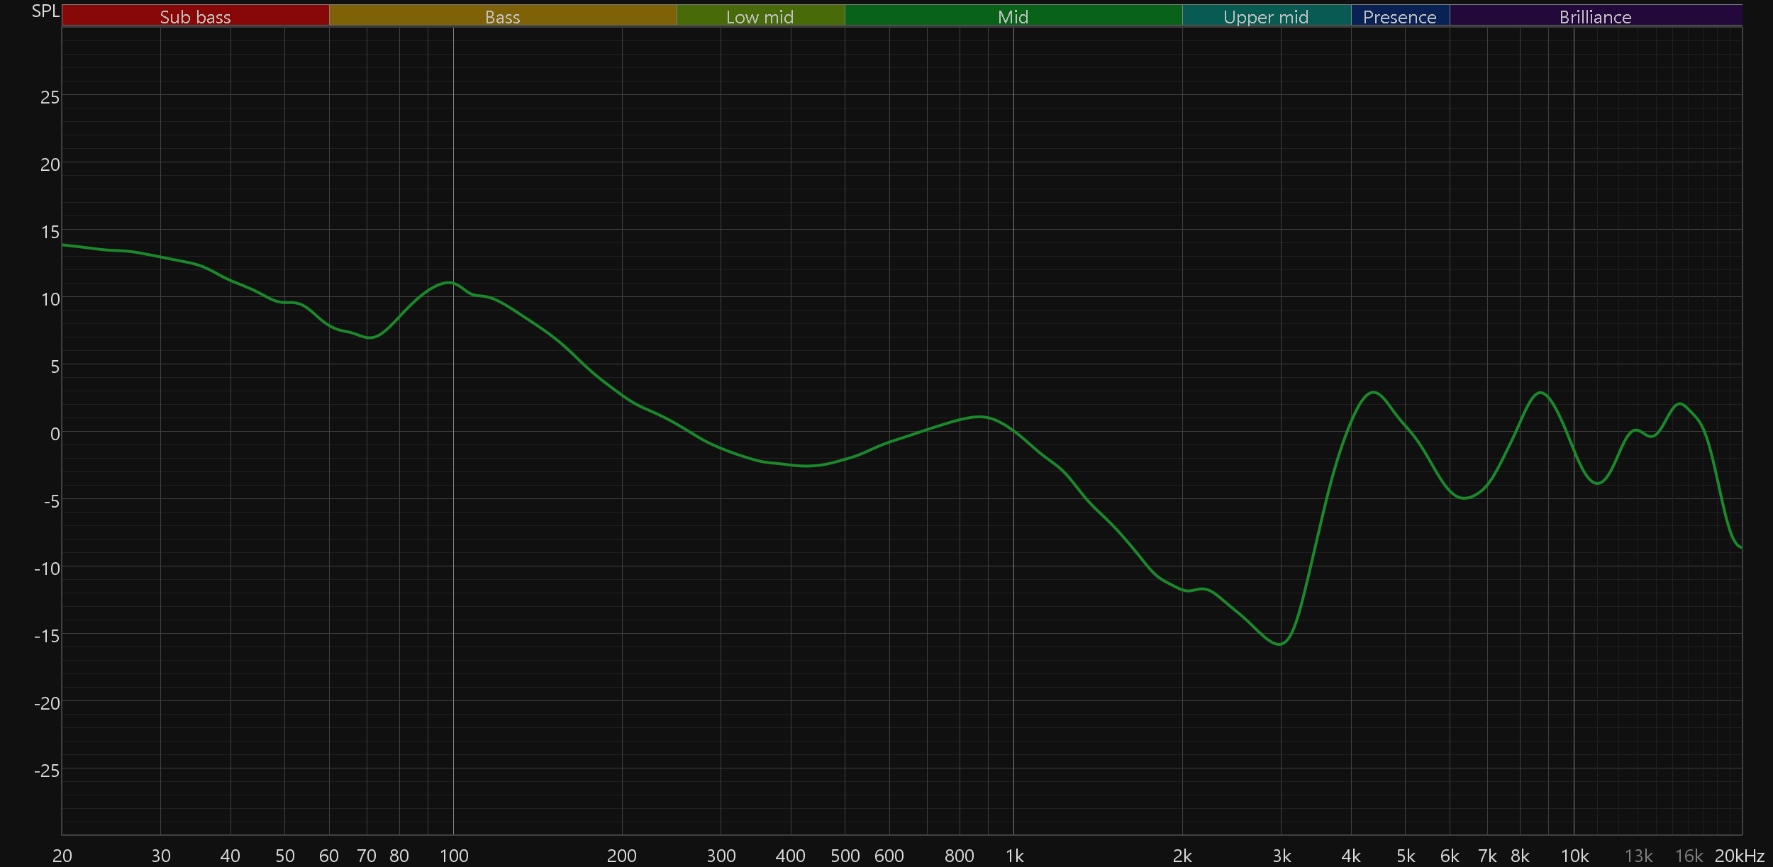Click the 1k frequency axis label

1014,856
